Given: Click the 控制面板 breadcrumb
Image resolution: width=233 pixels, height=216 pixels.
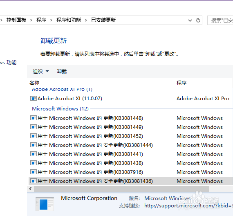Looking at the screenshot, I should click(x=16, y=20).
